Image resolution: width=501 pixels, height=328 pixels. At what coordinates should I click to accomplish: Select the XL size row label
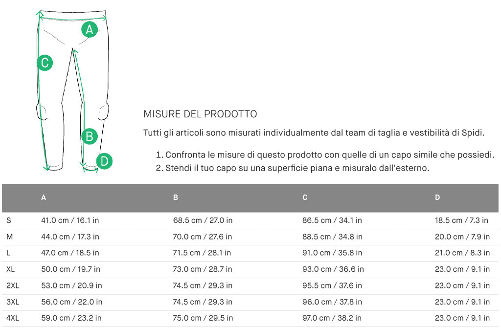coord(11,269)
